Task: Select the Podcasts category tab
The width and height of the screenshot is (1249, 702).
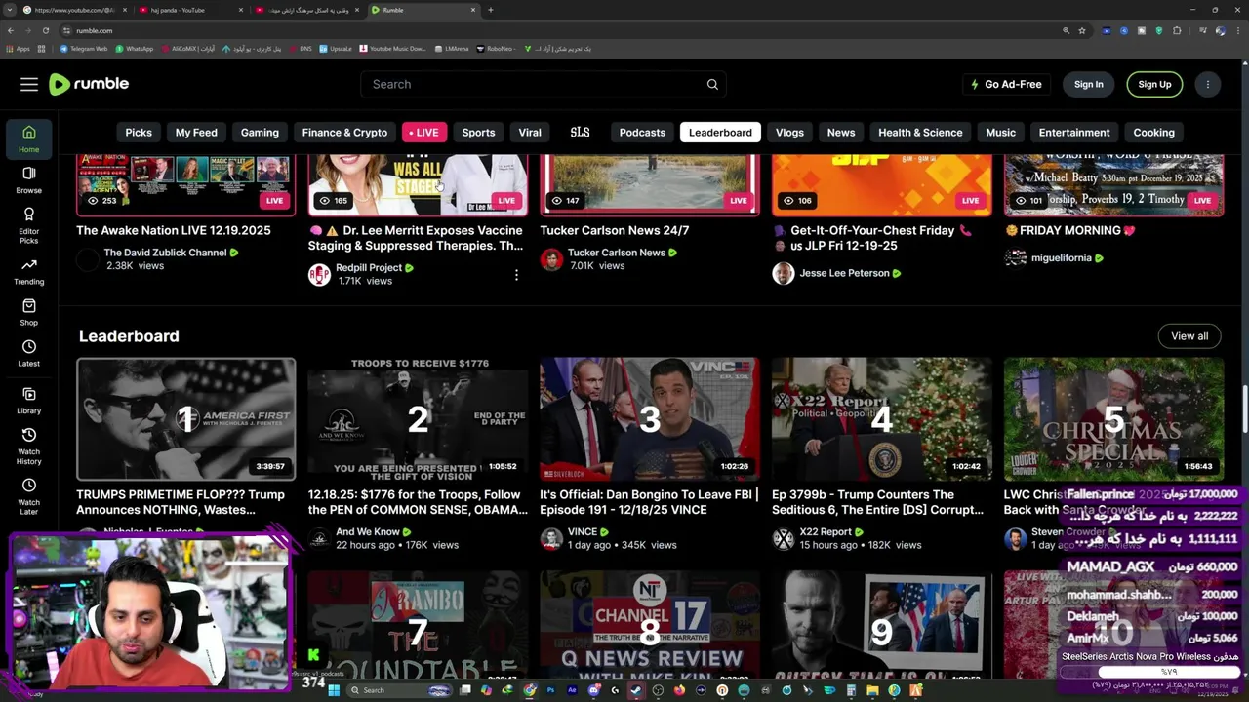Action: pos(642,133)
